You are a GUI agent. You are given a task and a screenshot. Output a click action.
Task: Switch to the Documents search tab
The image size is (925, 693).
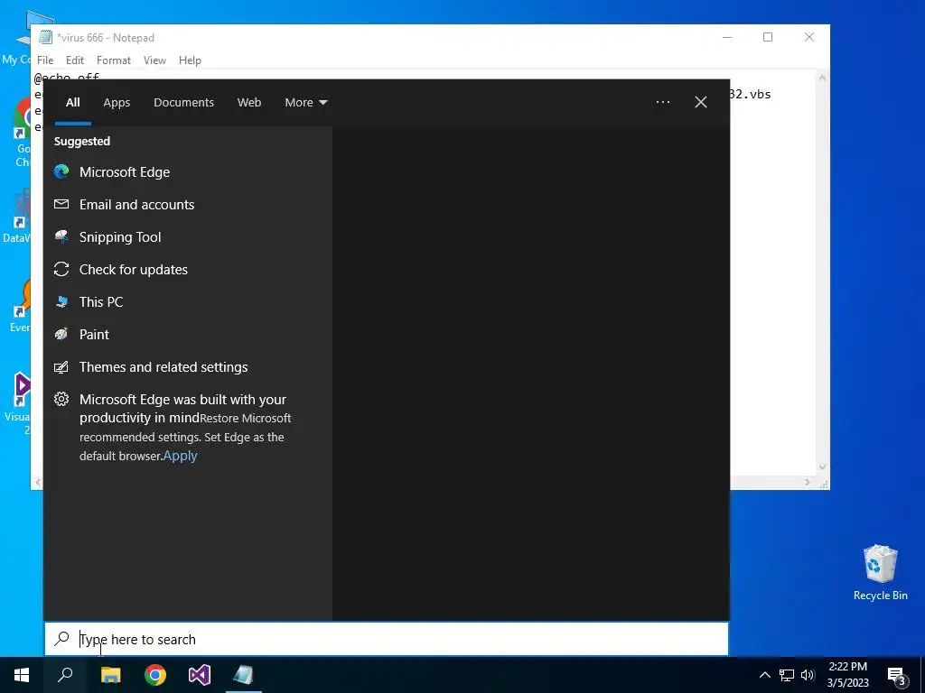coord(183,103)
